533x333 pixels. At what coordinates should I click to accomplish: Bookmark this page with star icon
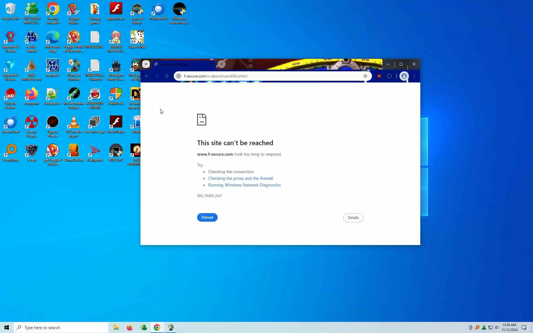tap(365, 76)
